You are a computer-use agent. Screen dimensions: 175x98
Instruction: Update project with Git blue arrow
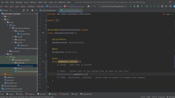151,6
